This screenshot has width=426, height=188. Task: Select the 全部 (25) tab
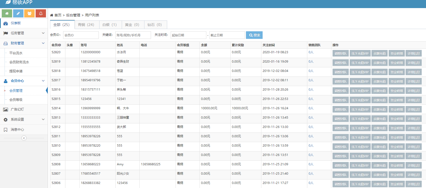(x=62, y=25)
